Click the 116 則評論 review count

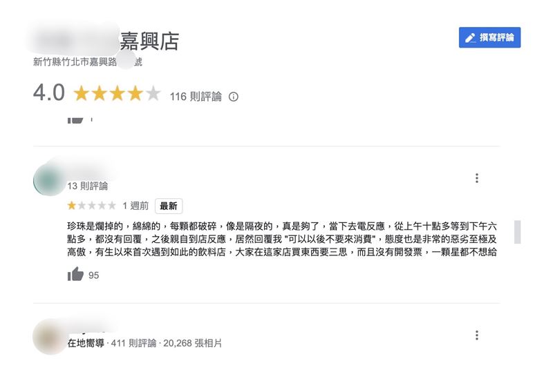point(196,97)
